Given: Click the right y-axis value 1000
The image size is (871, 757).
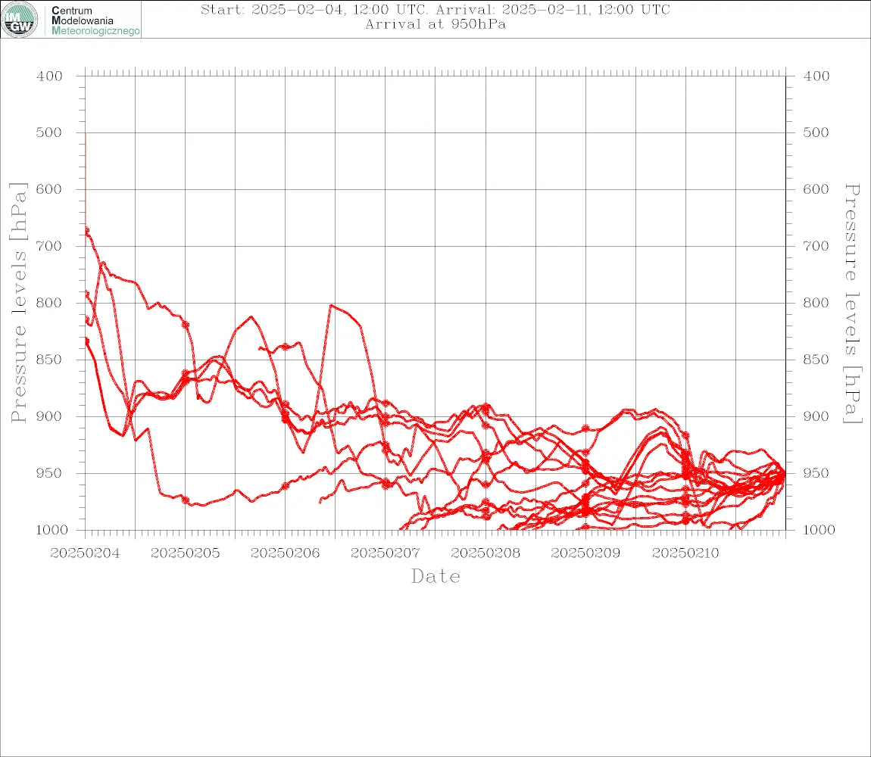Looking at the screenshot, I should tap(817, 530).
